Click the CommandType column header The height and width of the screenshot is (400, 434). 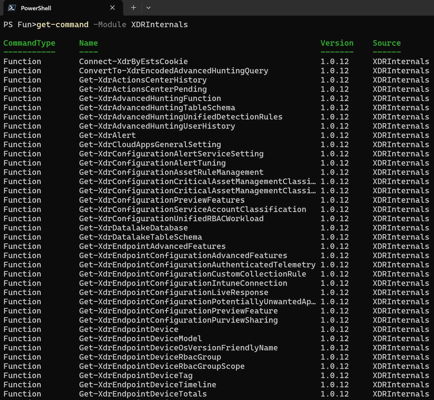tap(29, 43)
